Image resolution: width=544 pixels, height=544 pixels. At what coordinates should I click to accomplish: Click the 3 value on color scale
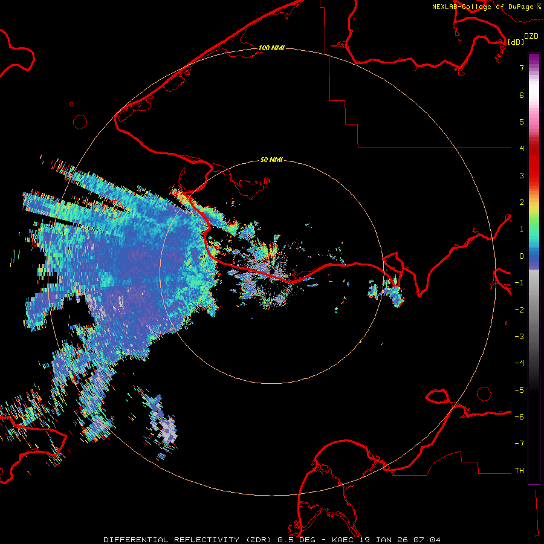(x=522, y=175)
